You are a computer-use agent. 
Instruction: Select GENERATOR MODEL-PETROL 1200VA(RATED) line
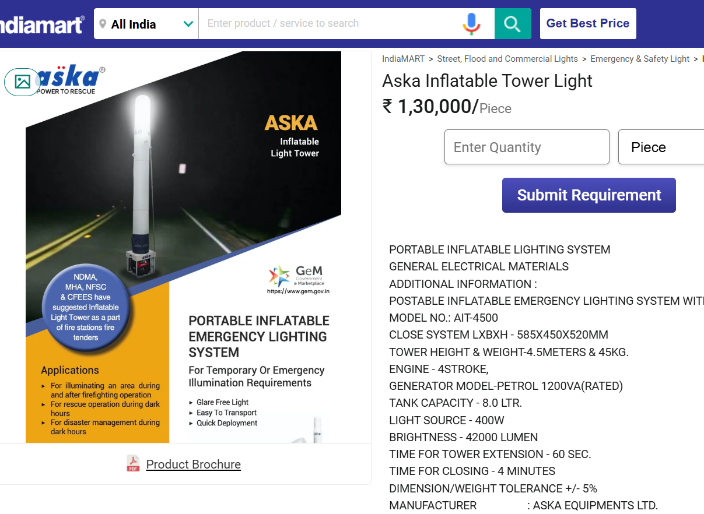pos(506,386)
